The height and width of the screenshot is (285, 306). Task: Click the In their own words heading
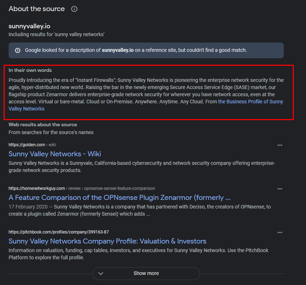click(30, 70)
